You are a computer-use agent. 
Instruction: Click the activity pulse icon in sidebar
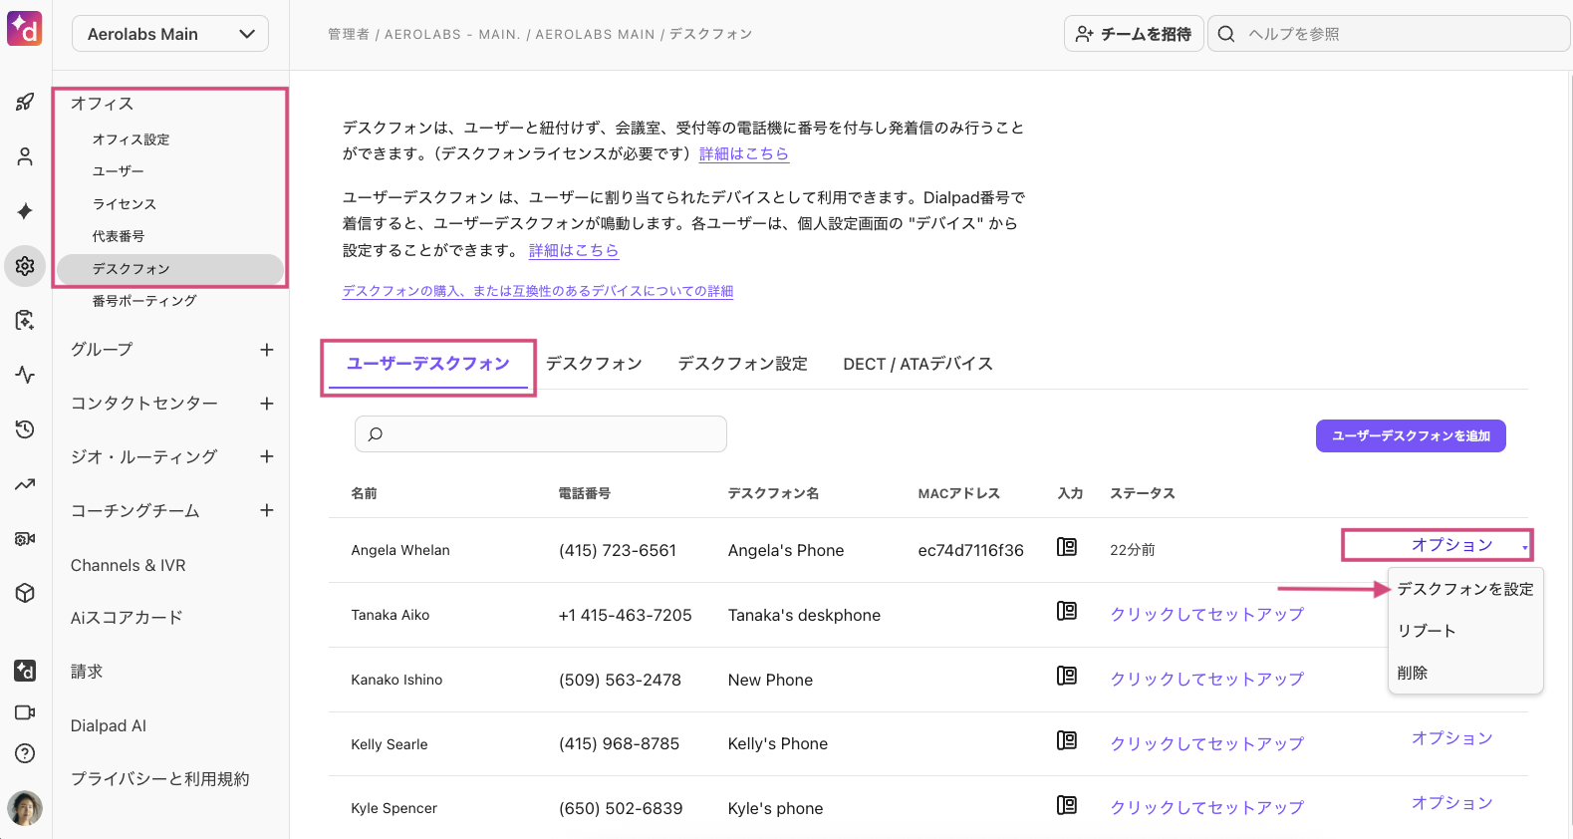pos(25,375)
